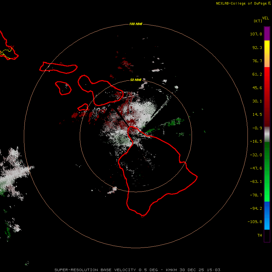Viewport: 272px width, 272px height.
Task: Click the NEXLAB-College of DuPage watermark text
Action: tap(241, 3)
